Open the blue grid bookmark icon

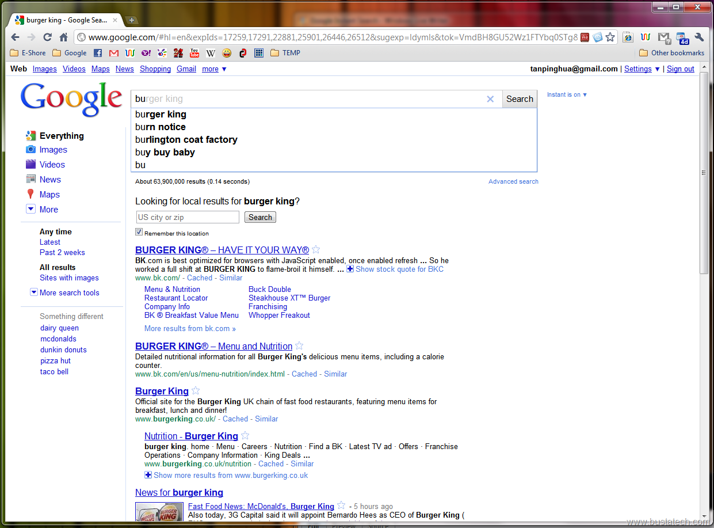point(259,53)
